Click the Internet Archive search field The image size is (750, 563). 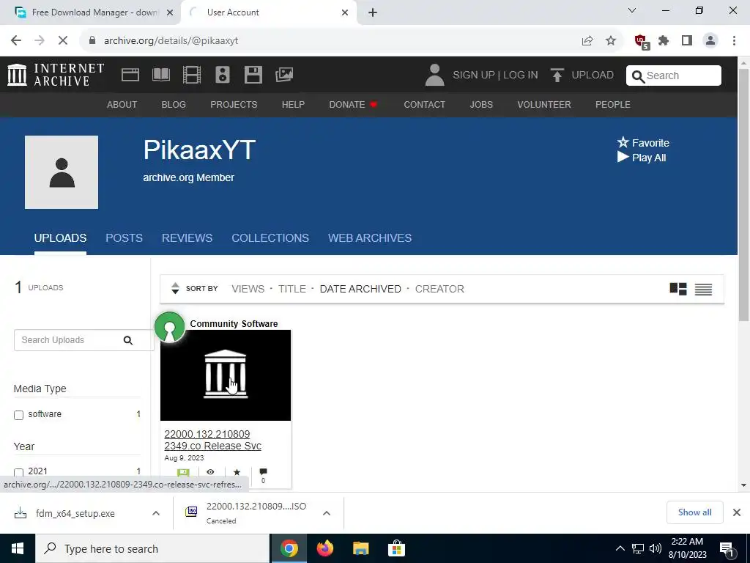point(674,76)
